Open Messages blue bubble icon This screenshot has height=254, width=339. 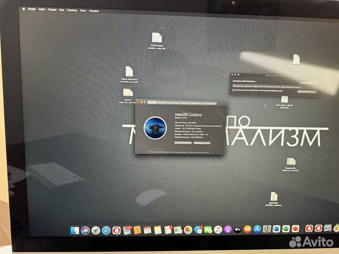(x=198, y=230)
